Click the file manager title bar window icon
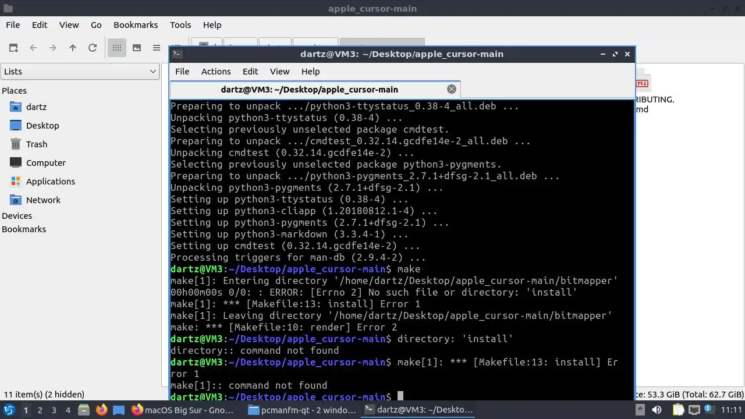Screen dimensions: 745x419 tap(8, 9)
